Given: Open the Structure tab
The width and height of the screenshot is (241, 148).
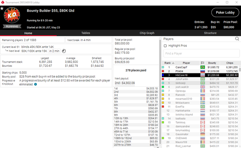Looking at the screenshot, I should 210,33.
